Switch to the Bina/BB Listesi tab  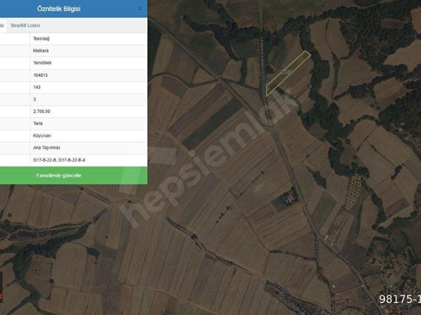(x=26, y=26)
